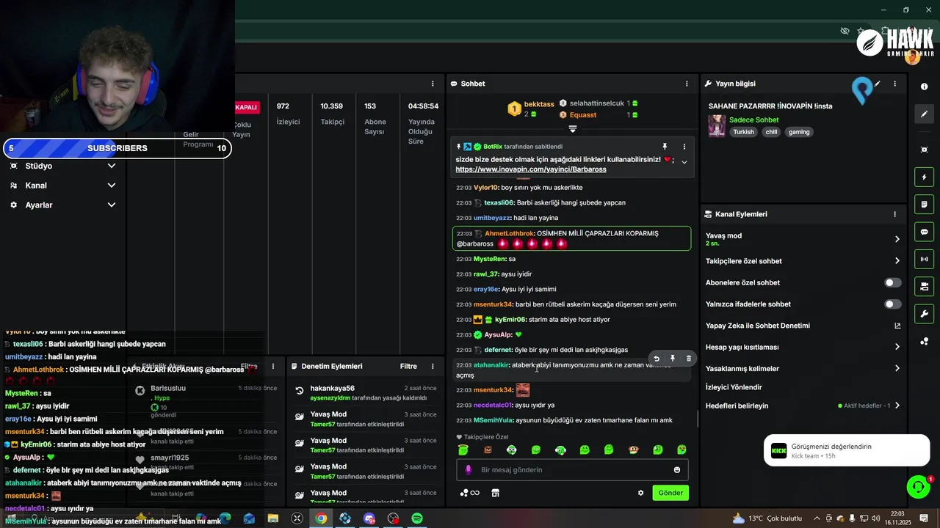Open Yapay Zeka ile Sohbet Denetimi
The image size is (940, 528).
(802, 326)
